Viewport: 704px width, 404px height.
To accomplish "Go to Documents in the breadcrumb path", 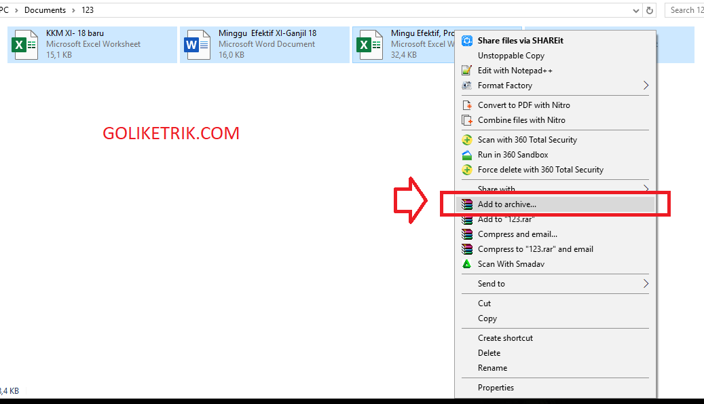I will click(45, 10).
